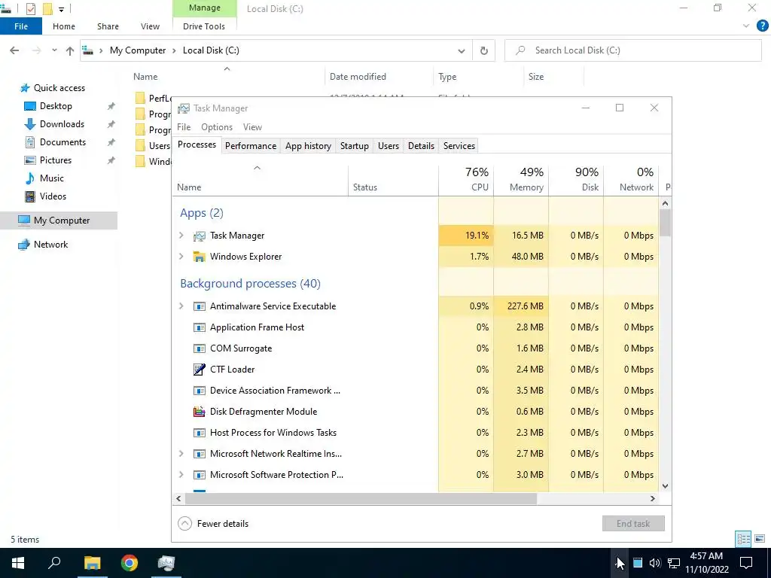The image size is (771, 578).
Task: Open the address bar history dropdown
Action: pos(462,50)
